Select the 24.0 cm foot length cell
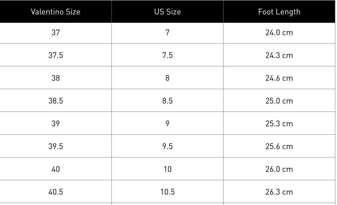337x205 pixels. tap(279, 32)
